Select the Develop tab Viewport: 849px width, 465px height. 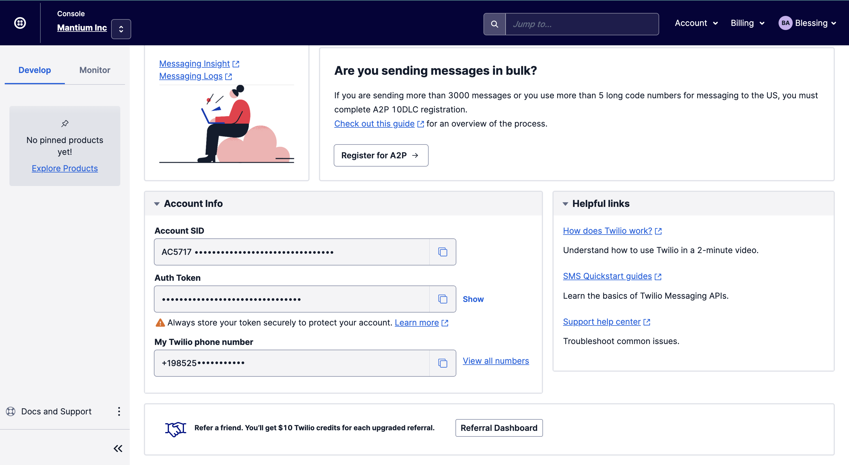click(x=34, y=70)
